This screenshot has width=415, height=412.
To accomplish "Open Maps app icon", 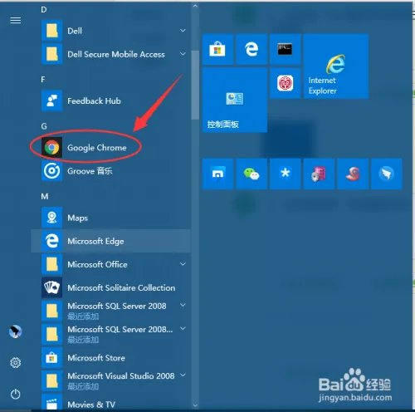I will [x=51, y=218].
